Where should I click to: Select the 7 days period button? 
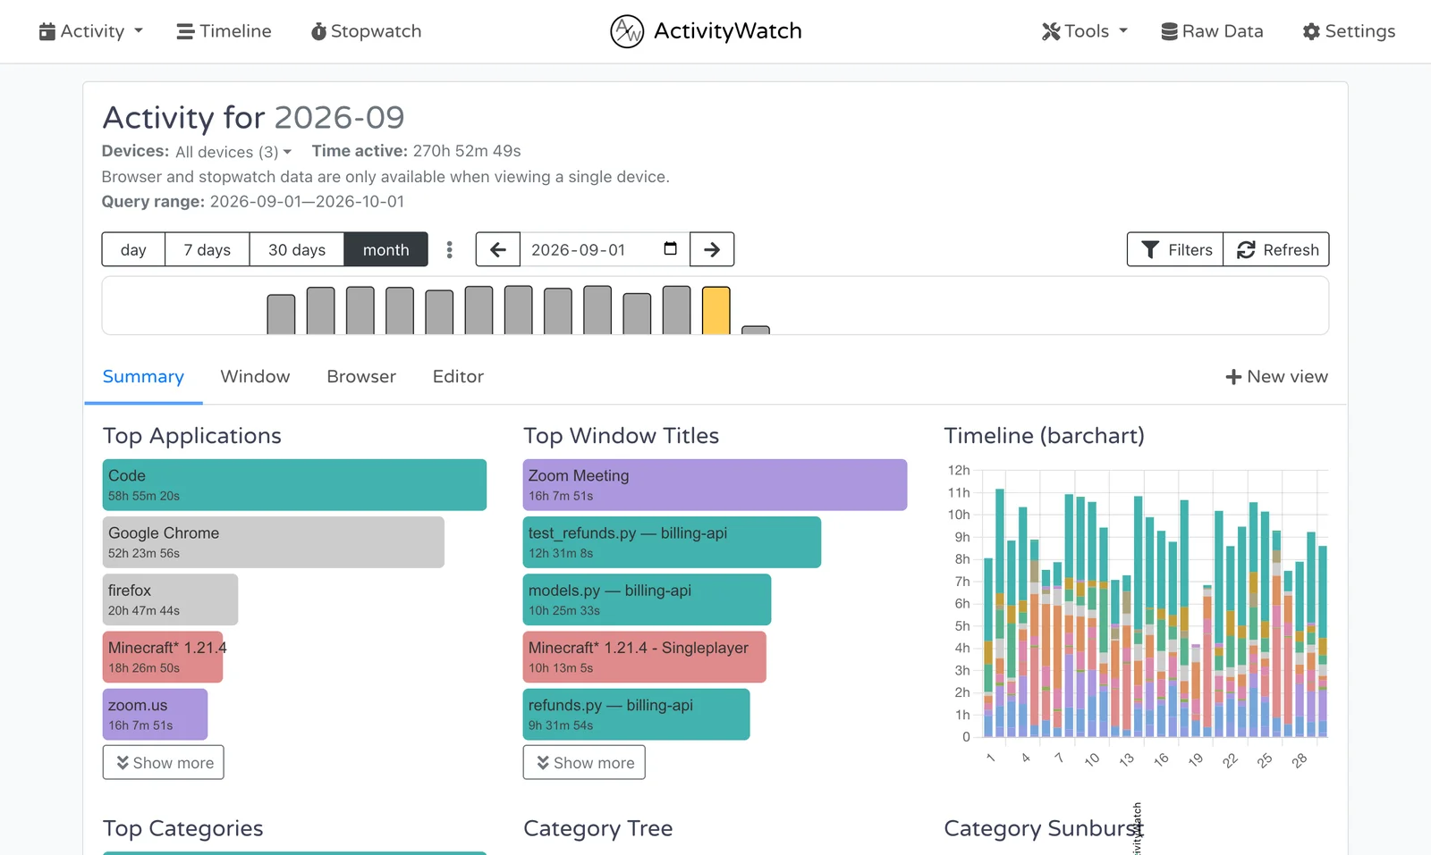click(x=207, y=249)
